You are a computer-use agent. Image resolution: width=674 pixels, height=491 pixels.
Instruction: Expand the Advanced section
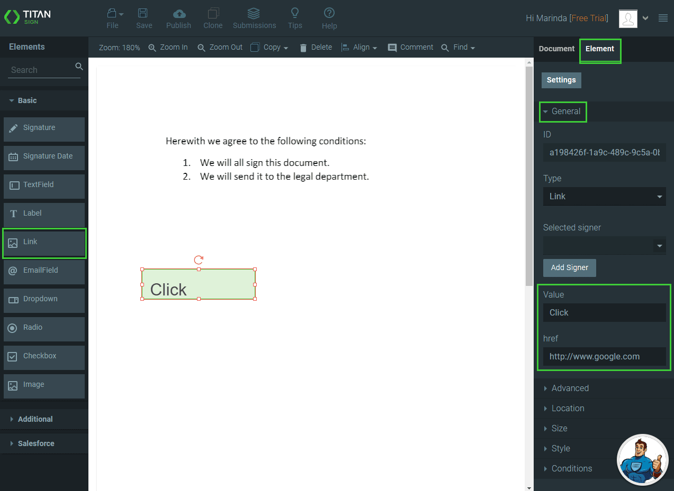570,388
